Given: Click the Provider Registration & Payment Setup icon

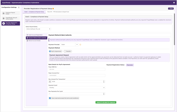Looking at the screenshot, I should [x=4, y=23].
